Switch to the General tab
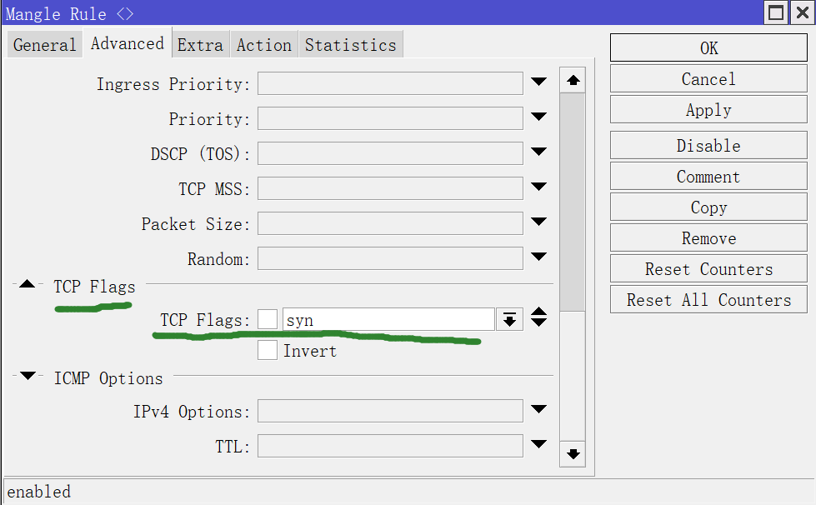The height and width of the screenshot is (505, 816). tap(44, 45)
